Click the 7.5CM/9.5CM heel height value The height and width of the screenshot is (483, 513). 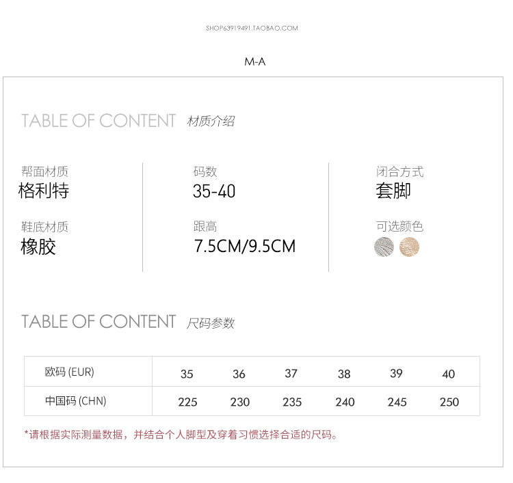(x=245, y=247)
